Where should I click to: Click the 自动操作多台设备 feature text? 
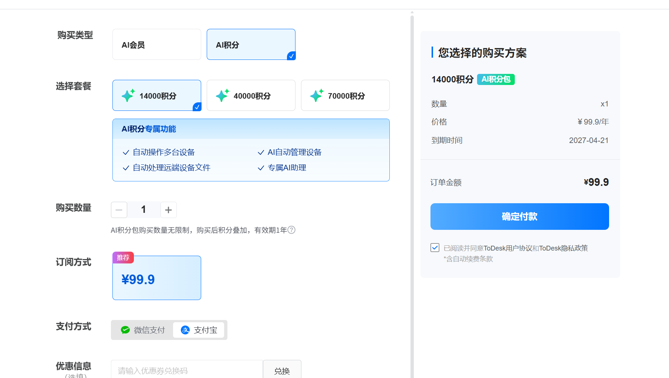click(x=164, y=152)
